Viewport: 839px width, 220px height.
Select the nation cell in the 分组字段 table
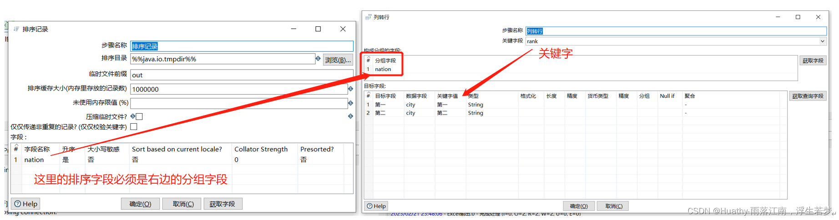click(383, 69)
